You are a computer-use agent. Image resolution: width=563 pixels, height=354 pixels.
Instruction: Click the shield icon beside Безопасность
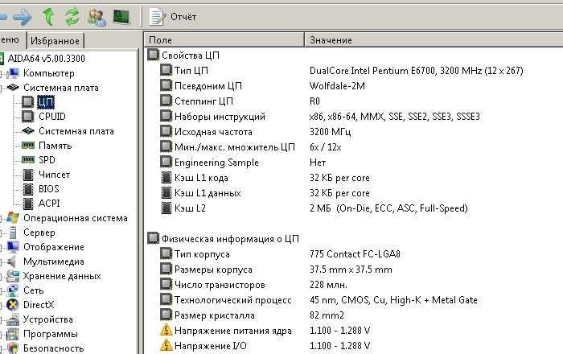coord(13,348)
